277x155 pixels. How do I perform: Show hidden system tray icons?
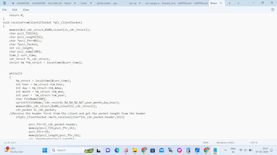(225, 150)
